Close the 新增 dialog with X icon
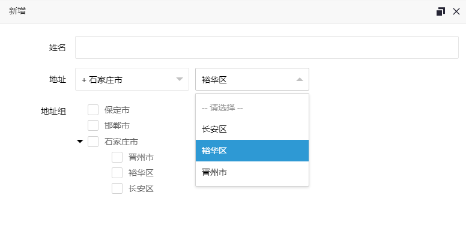 point(456,11)
